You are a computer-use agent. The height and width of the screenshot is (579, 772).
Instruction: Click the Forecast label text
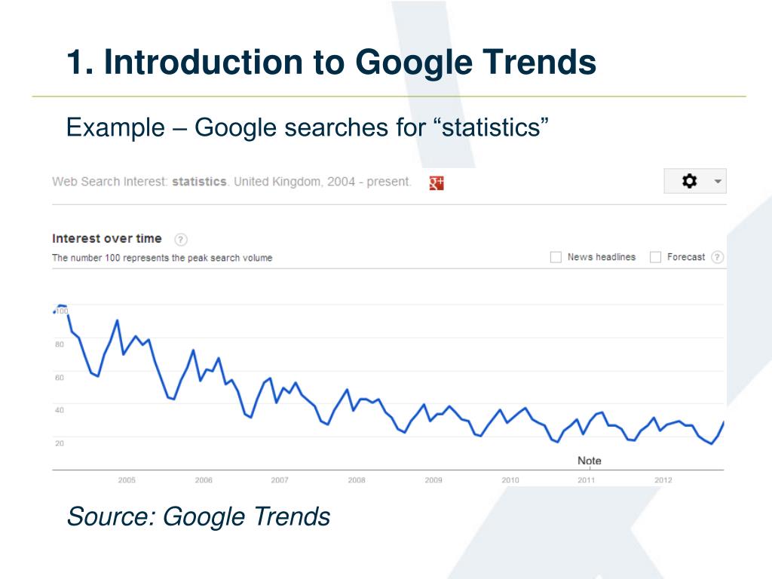click(686, 257)
